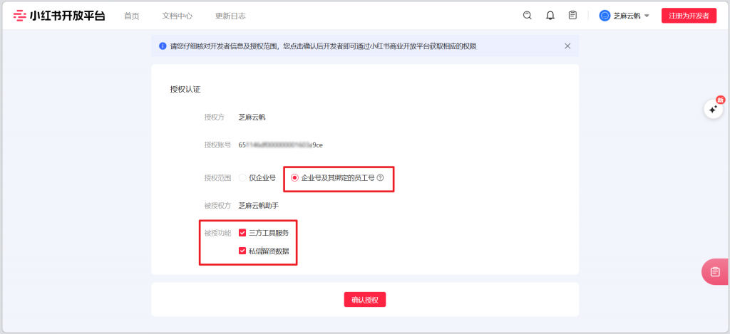The image size is (730, 334).
Task: Open 文档中心 in top navigation
Action: pos(178,16)
